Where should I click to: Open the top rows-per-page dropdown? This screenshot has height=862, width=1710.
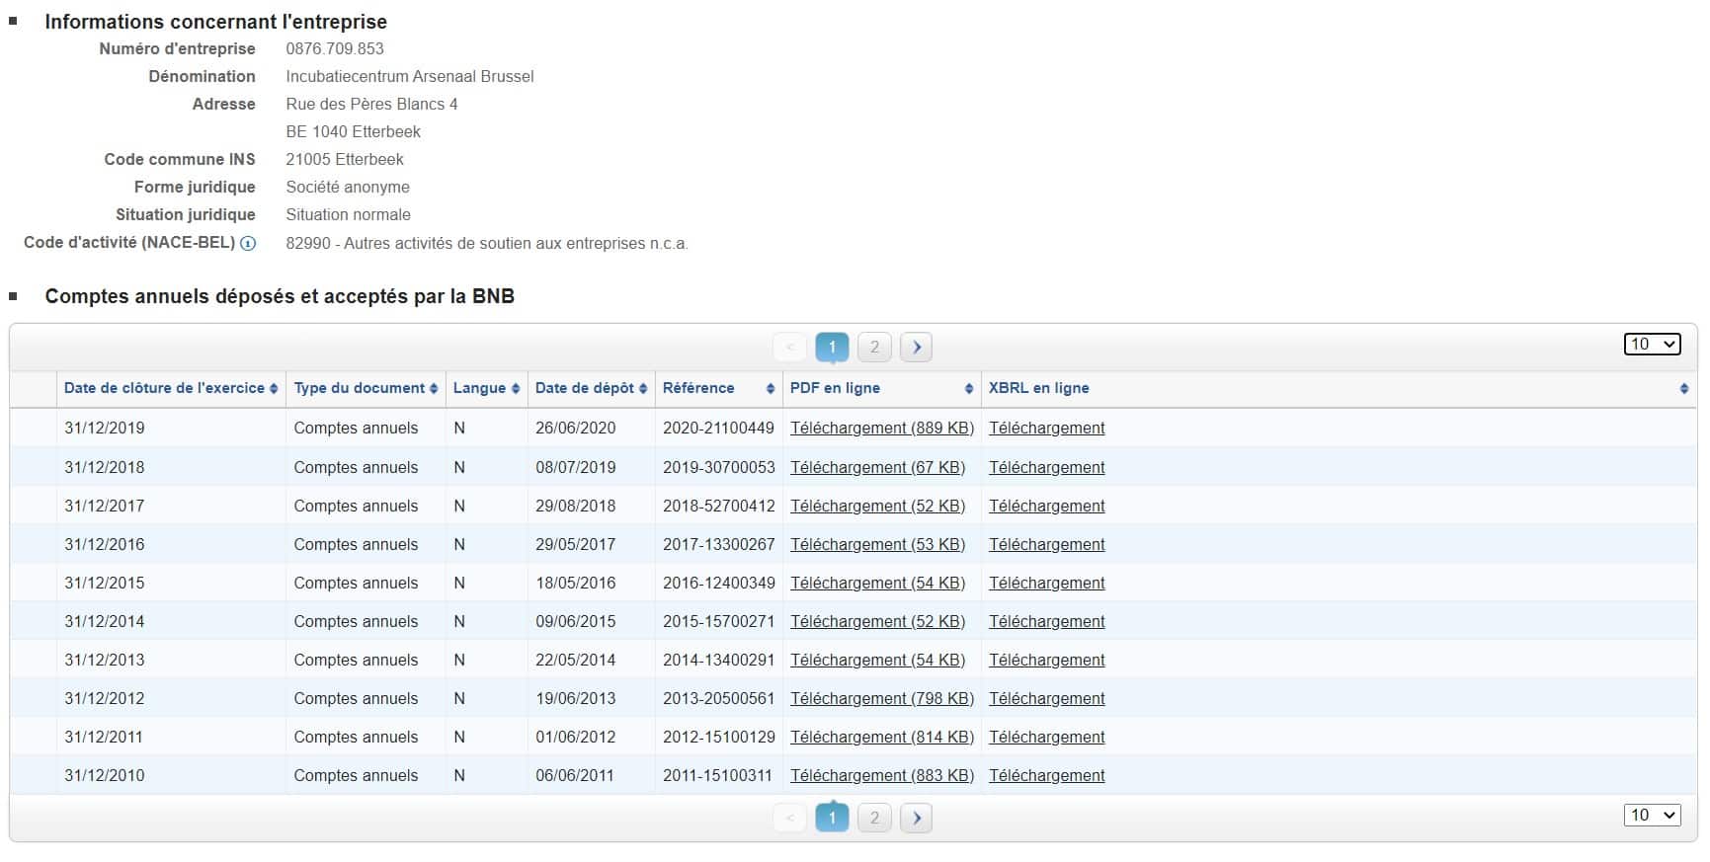coord(1652,345)
